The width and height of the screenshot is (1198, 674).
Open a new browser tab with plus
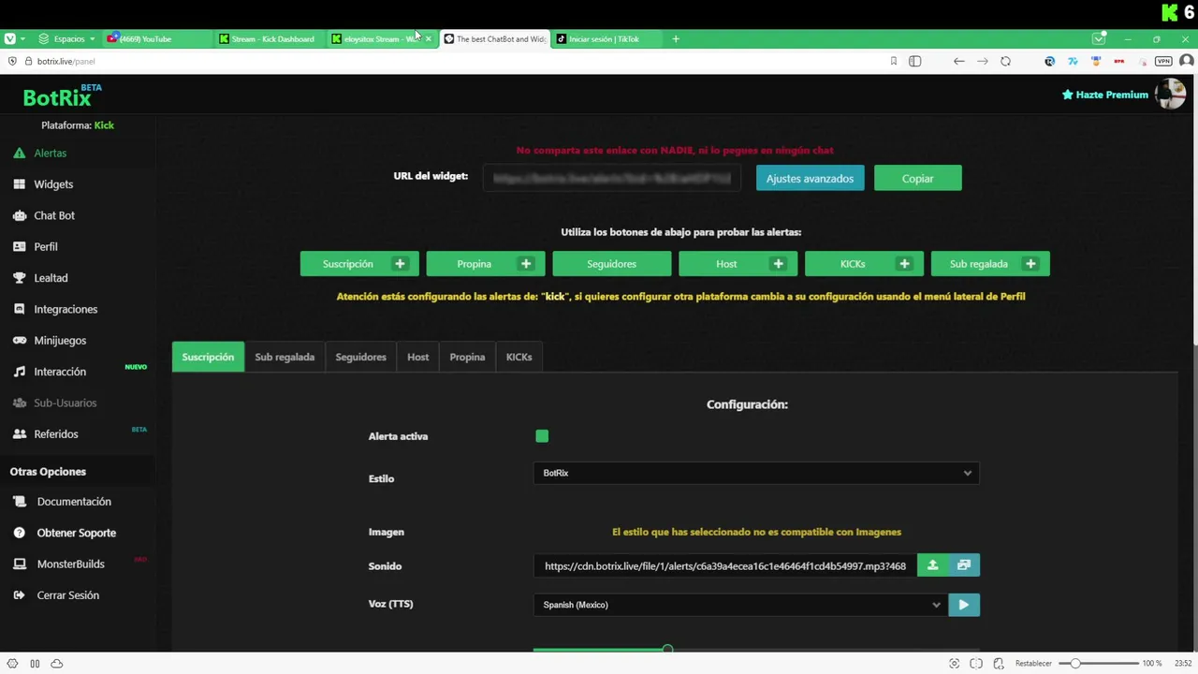point(676,38)
